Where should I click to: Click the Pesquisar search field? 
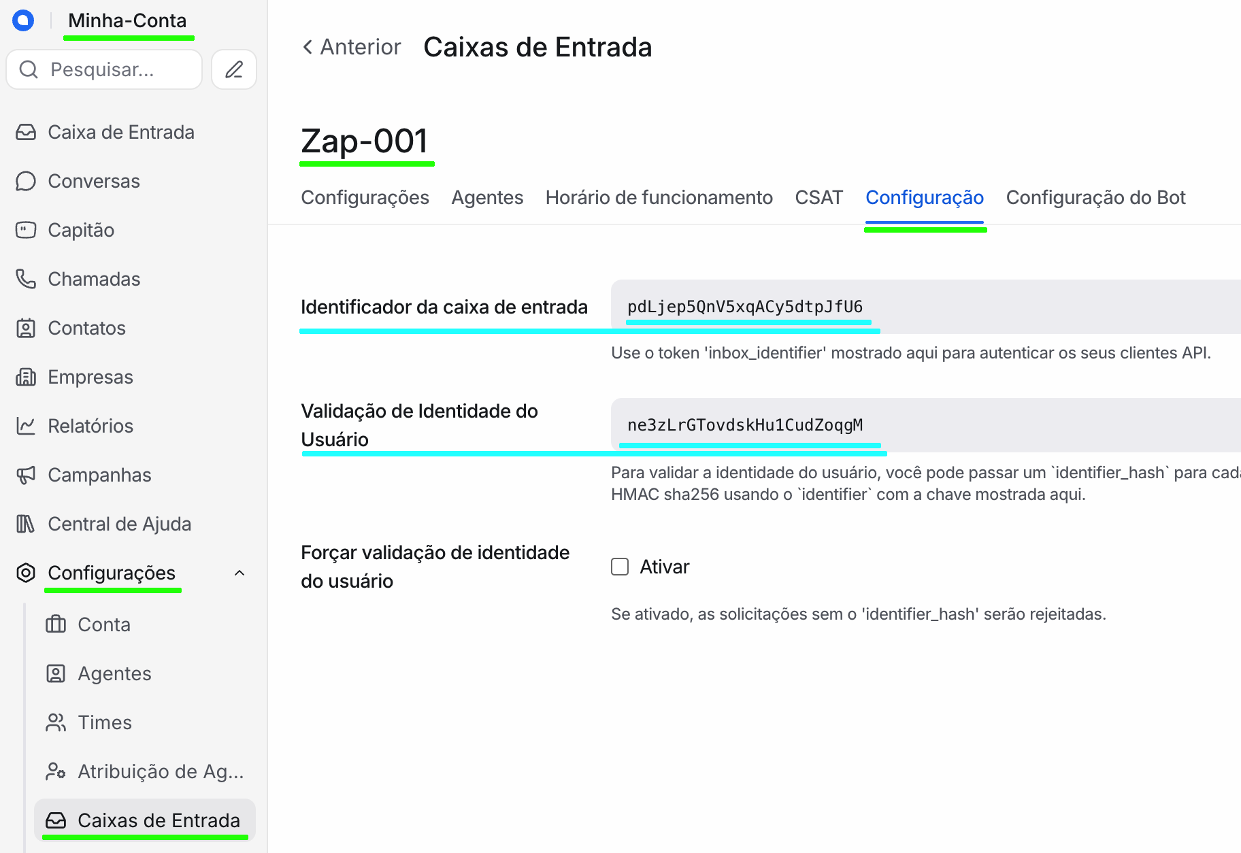coord(104,69)
